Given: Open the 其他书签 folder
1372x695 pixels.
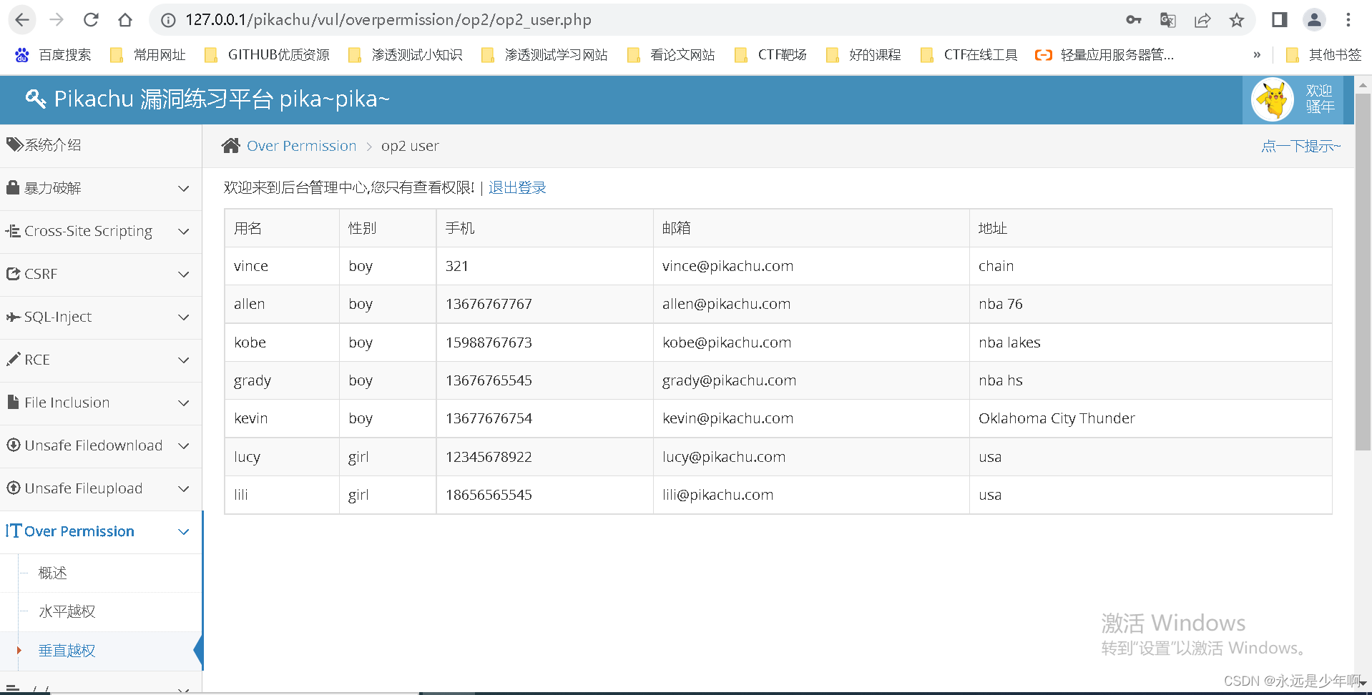Looking at the screenshot, I should pos(1323,55).
